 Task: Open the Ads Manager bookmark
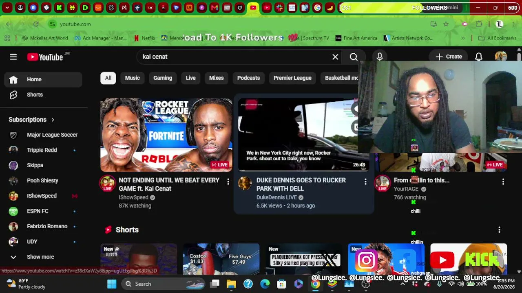point(100,38)
